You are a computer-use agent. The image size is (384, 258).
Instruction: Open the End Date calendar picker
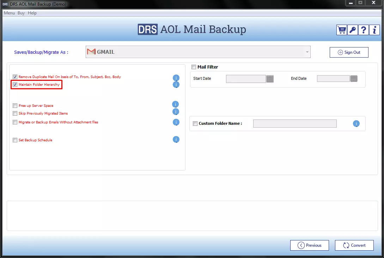click(x=354, y=79)
